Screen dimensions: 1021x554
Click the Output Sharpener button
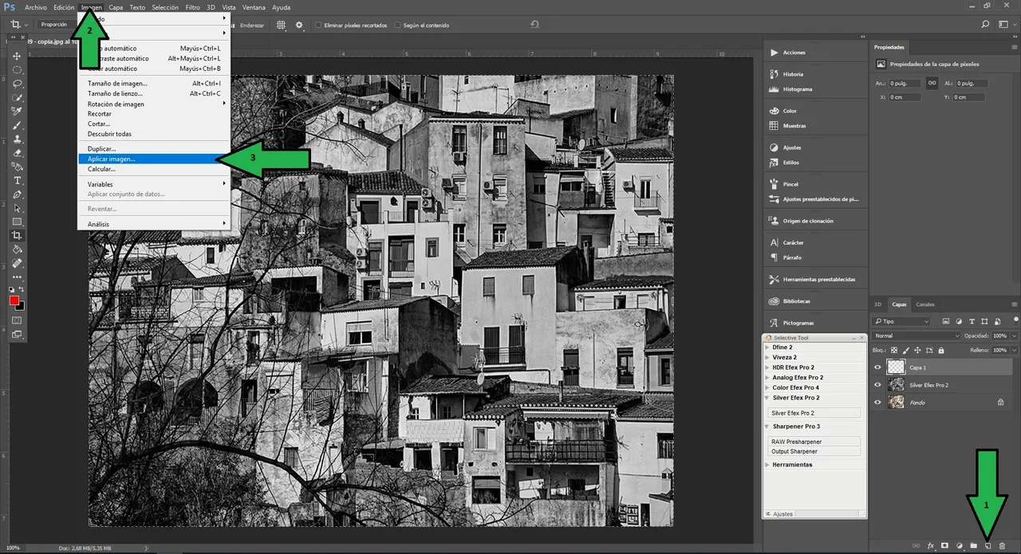point(814,451)
